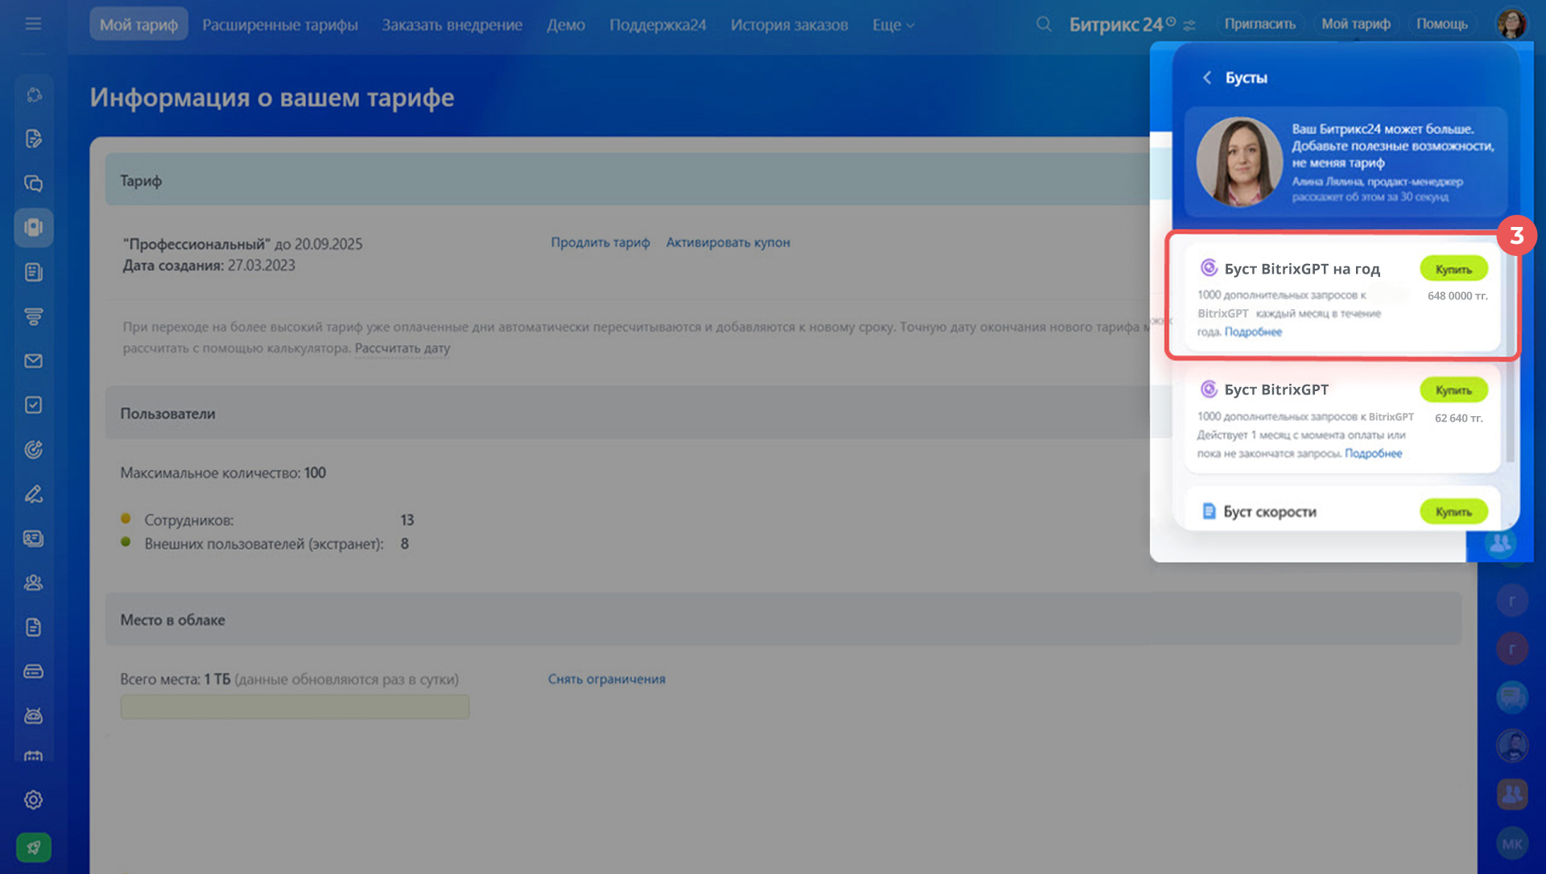
Task: Open the tasks checkbox sidebar icon
Action: pos(33,405)
